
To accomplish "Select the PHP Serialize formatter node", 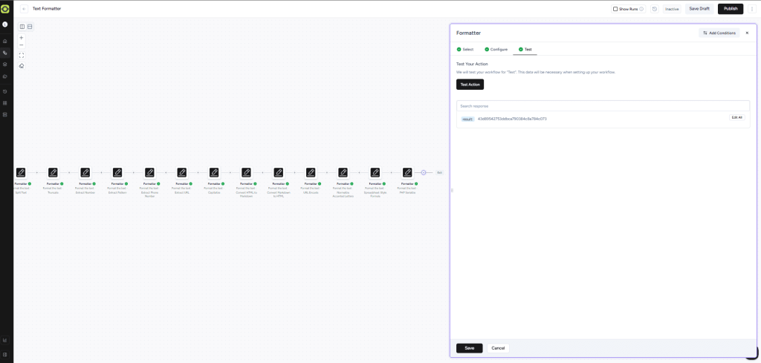I will (407, 172).
